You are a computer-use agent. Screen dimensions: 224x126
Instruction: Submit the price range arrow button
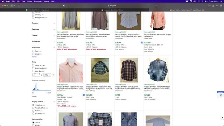coord(54,75)
